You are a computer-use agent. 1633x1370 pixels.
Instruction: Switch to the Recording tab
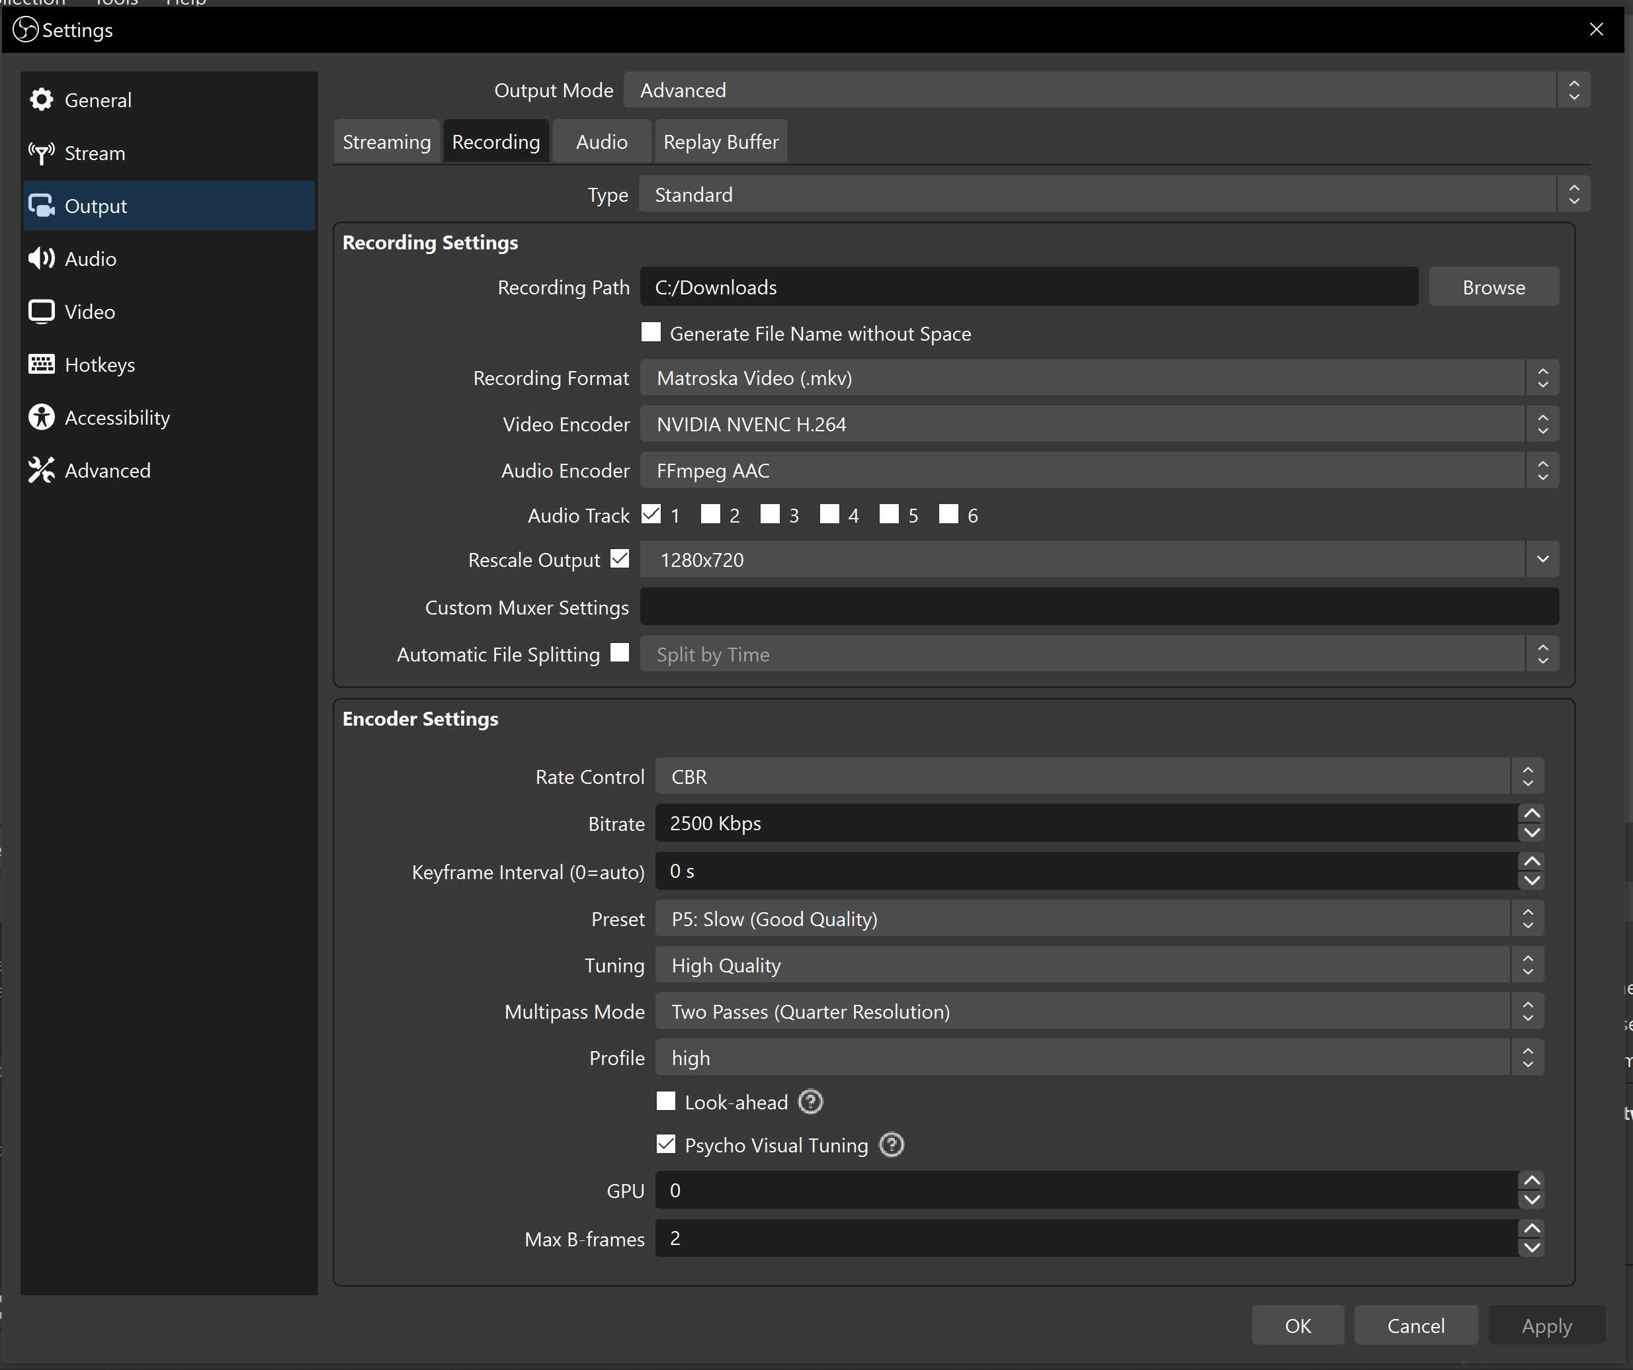496,142
